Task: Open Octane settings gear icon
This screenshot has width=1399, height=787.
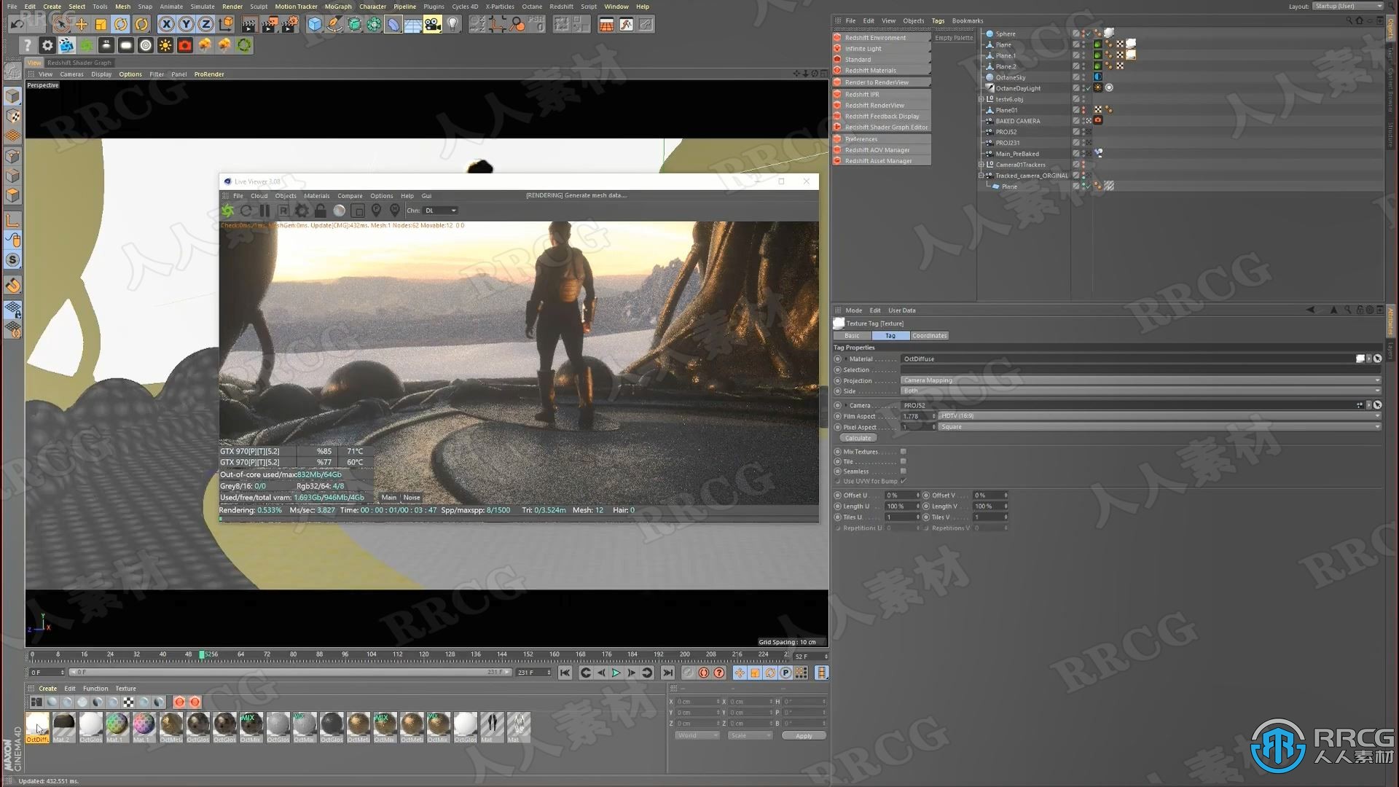Action: [x=47, y=45]
